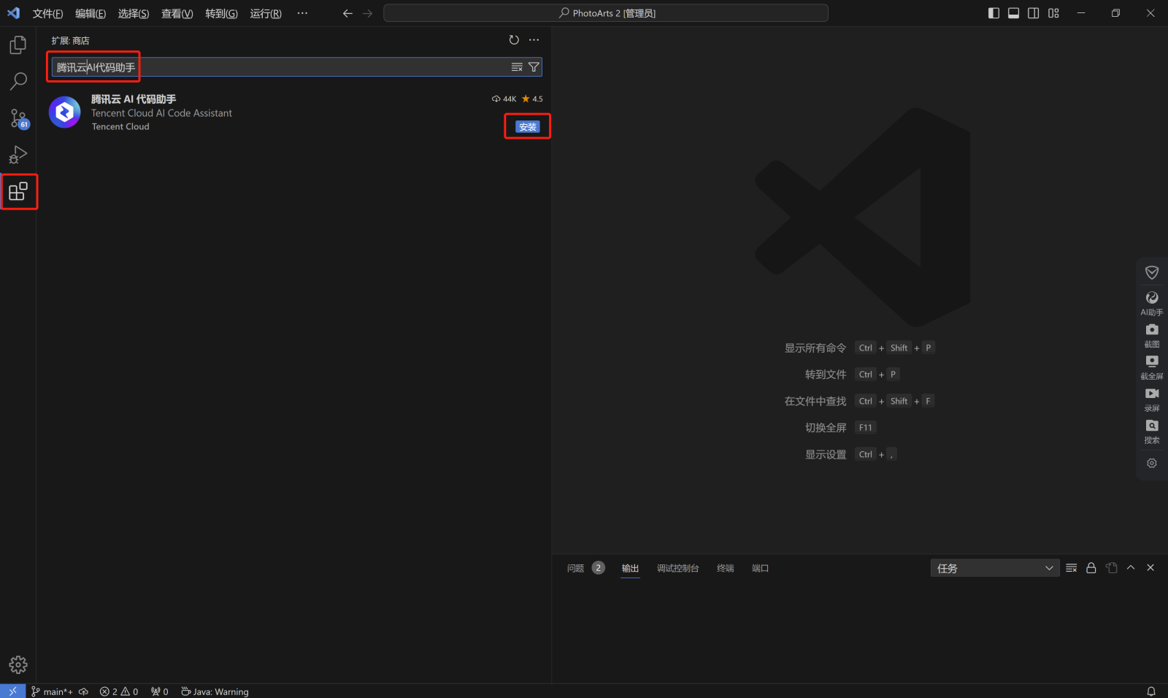This screenshot has height=698, width=1168.
Task: Open errors and warnings status indicator
Action: [x=119, y=691]
